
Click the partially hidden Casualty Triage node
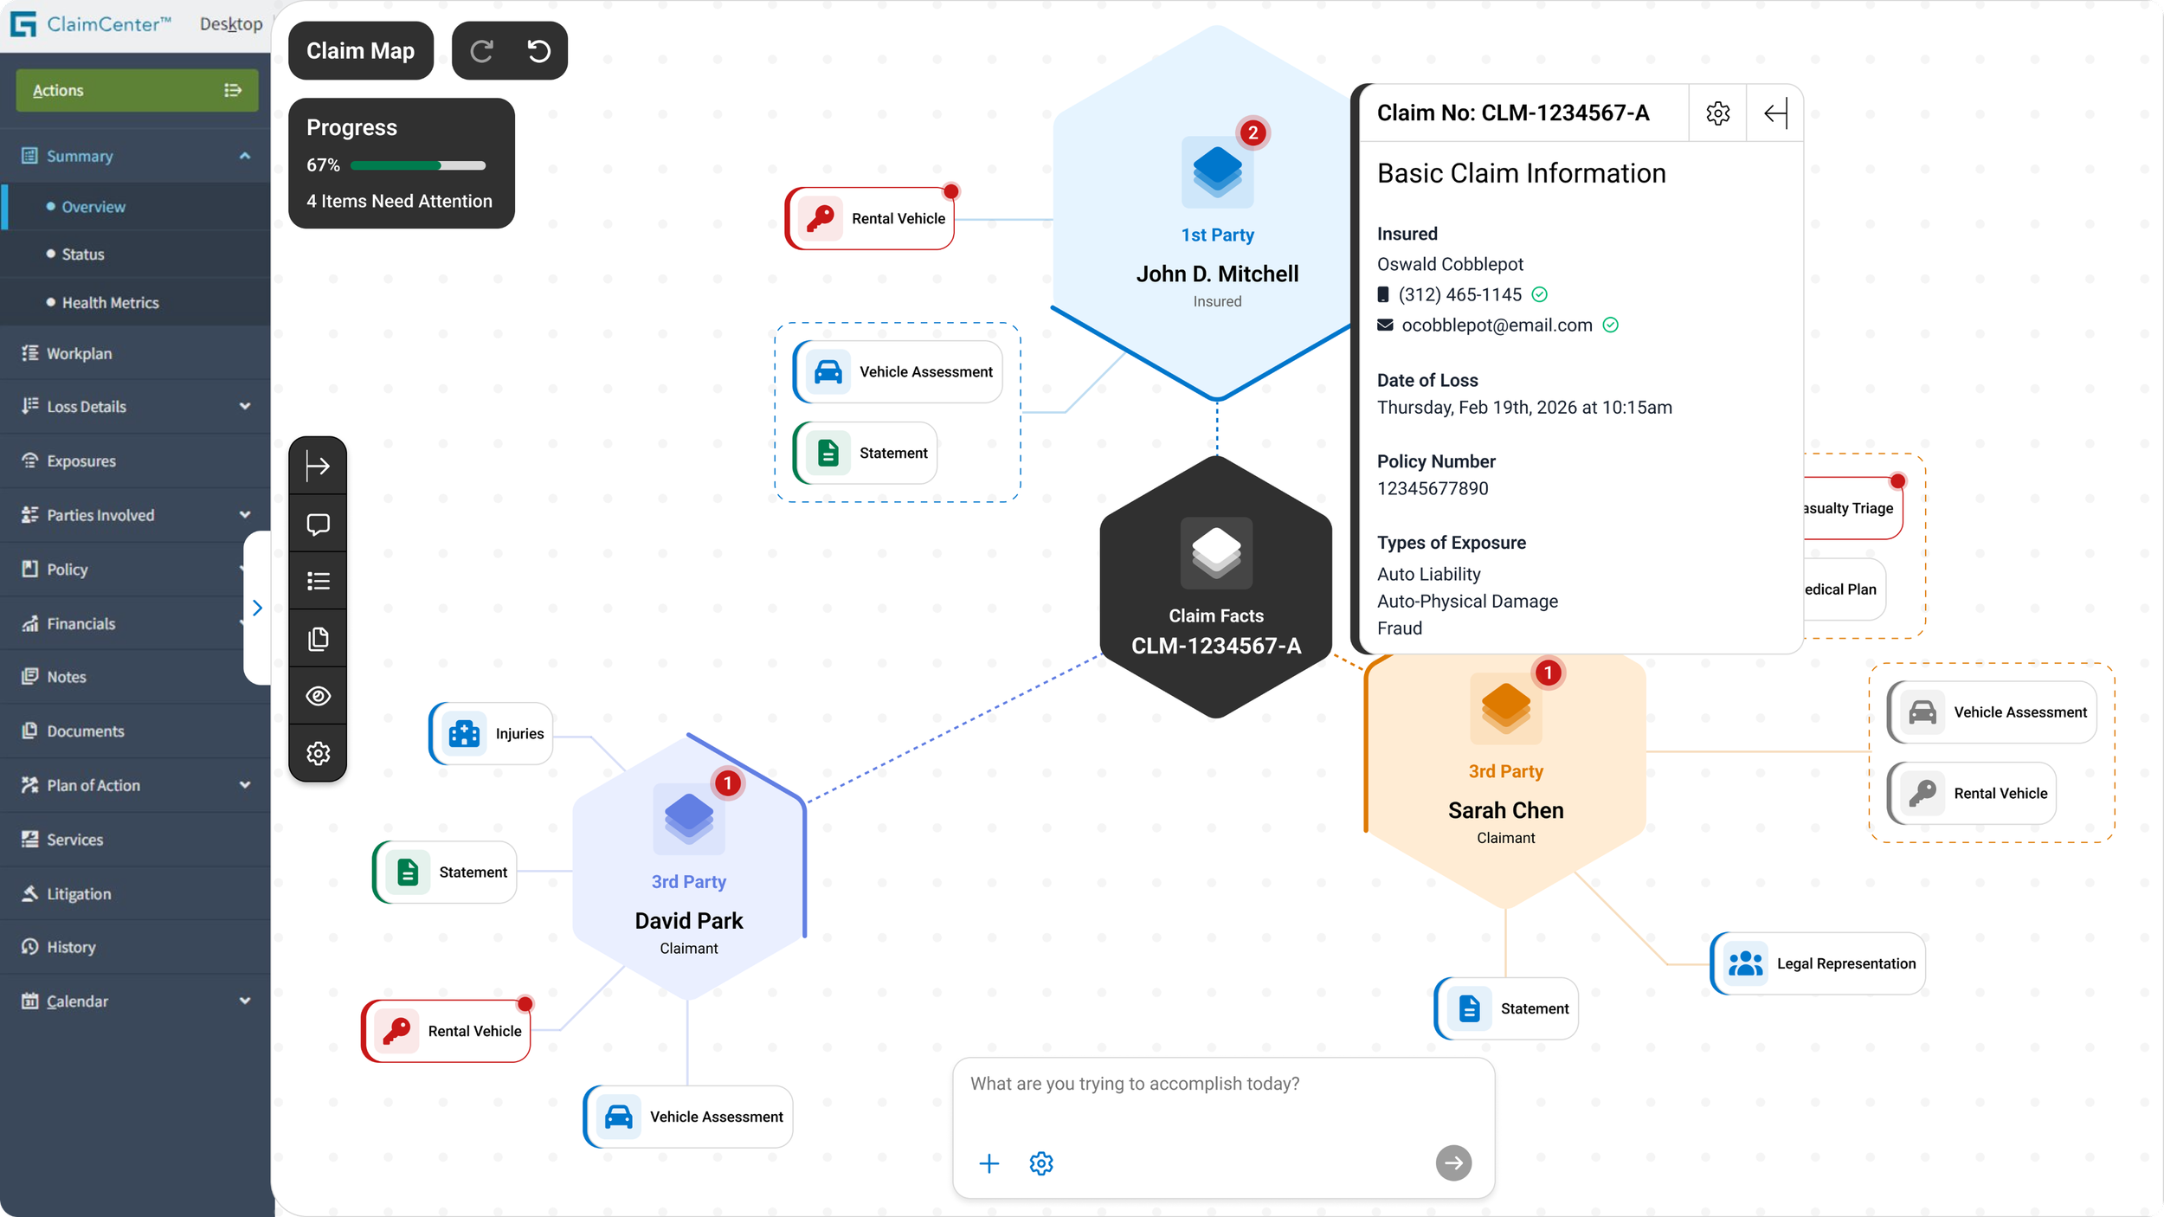[1852, 508]
